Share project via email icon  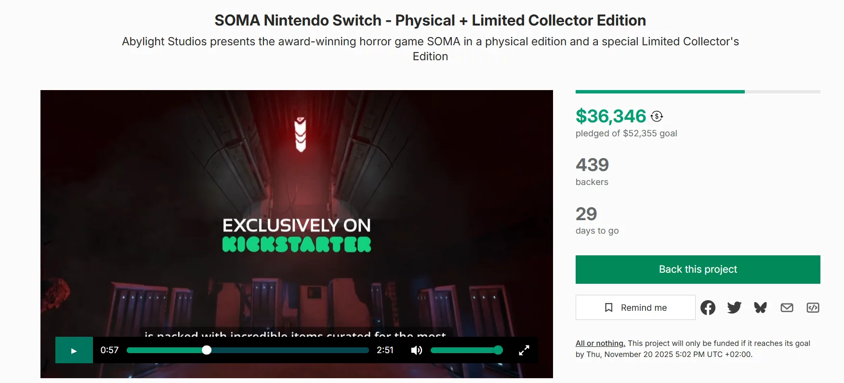tap(787, 307)
